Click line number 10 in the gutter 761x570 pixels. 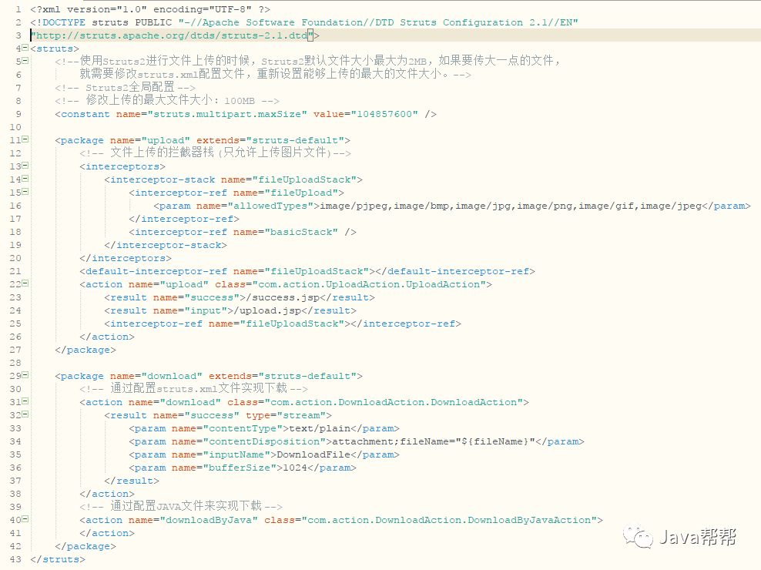point(15,127)
